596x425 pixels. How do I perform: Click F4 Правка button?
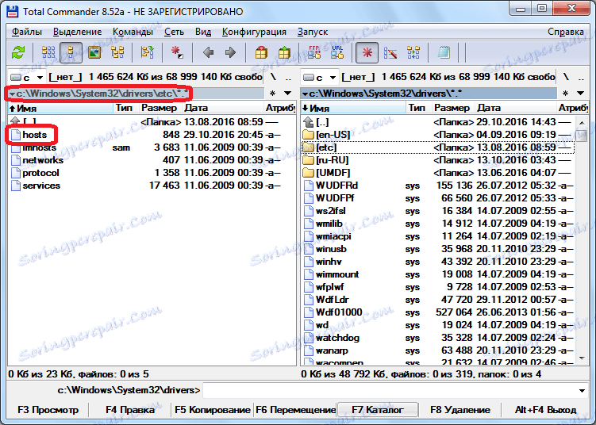pos(129,410)
